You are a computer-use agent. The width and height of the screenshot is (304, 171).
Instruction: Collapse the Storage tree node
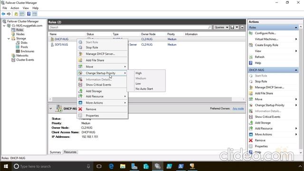pyautogui.click(x=9, y=38)
